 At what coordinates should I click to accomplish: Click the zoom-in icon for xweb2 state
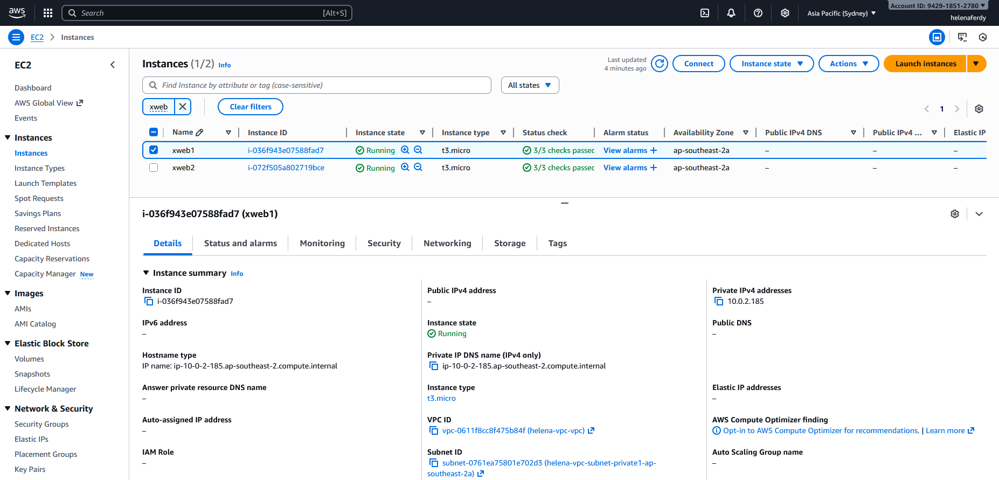[405, 168]
